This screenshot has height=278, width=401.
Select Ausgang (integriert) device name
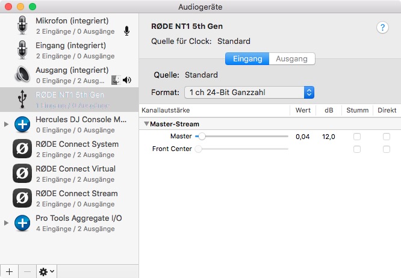72,70
